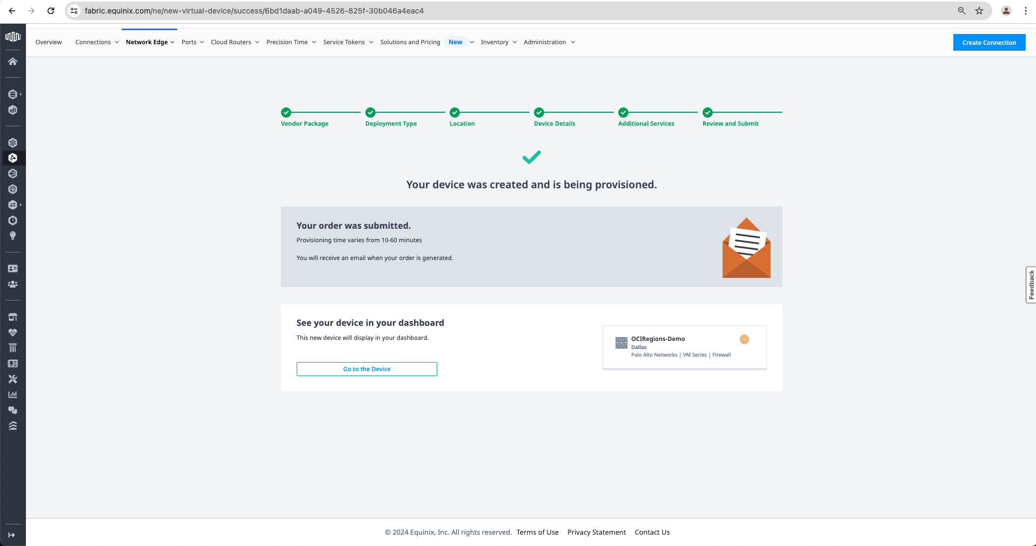The width and height of the screenshot is (1036, 546).
Task: Open the Cloud Routers dropdown
Action: (x=235, y=42)
